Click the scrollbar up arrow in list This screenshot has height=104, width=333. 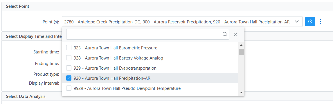pyautogui.click(x=241, y=45)
